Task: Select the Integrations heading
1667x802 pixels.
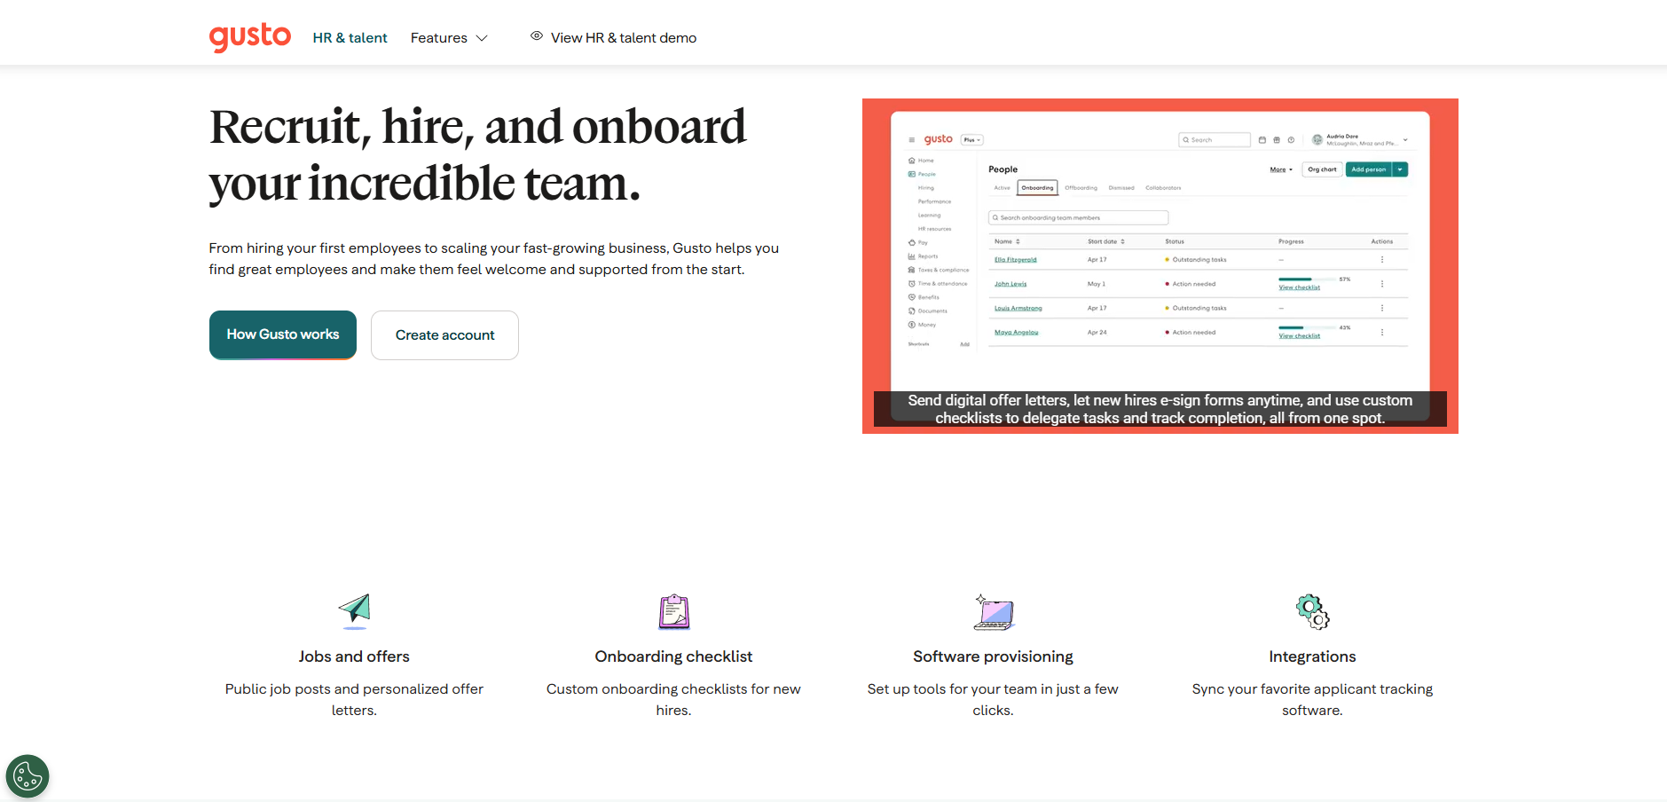Action: pos(1312,657)
